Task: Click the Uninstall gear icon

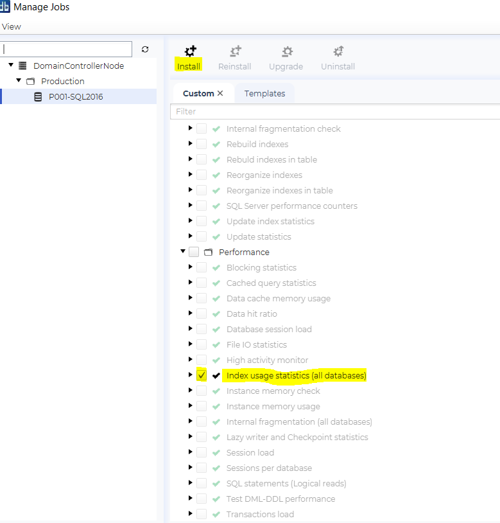Action: pyautogui.click(x=338, y=51)
